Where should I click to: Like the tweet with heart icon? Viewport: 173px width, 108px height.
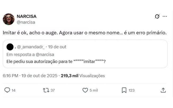pyautogui.click(x=85, y=90)
